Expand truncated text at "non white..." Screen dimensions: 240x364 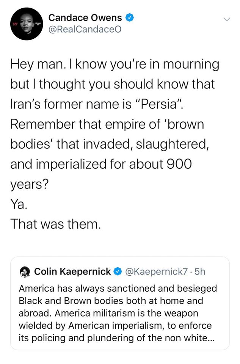tap(198, 338)
